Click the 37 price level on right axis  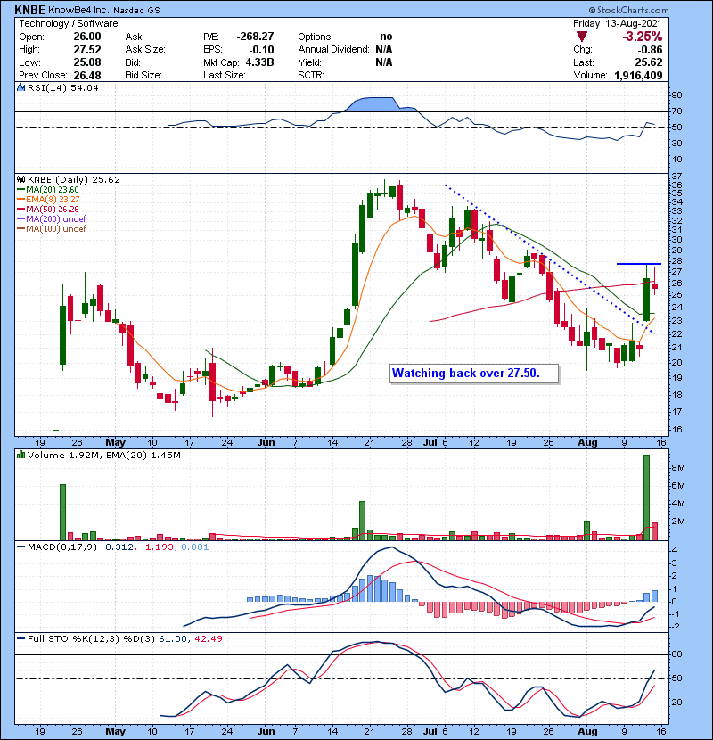pyautogui.click(x=676, y=176)
